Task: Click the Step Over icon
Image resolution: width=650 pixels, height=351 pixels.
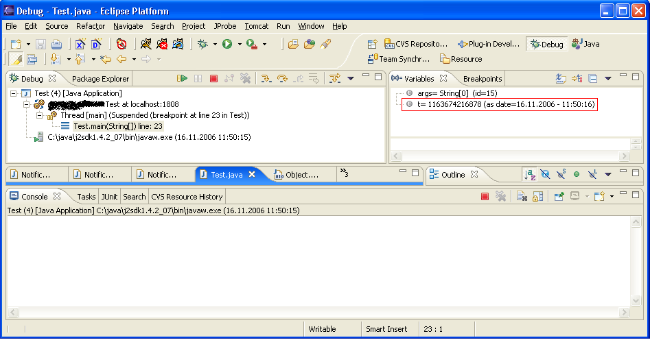Action: [282, 78]
